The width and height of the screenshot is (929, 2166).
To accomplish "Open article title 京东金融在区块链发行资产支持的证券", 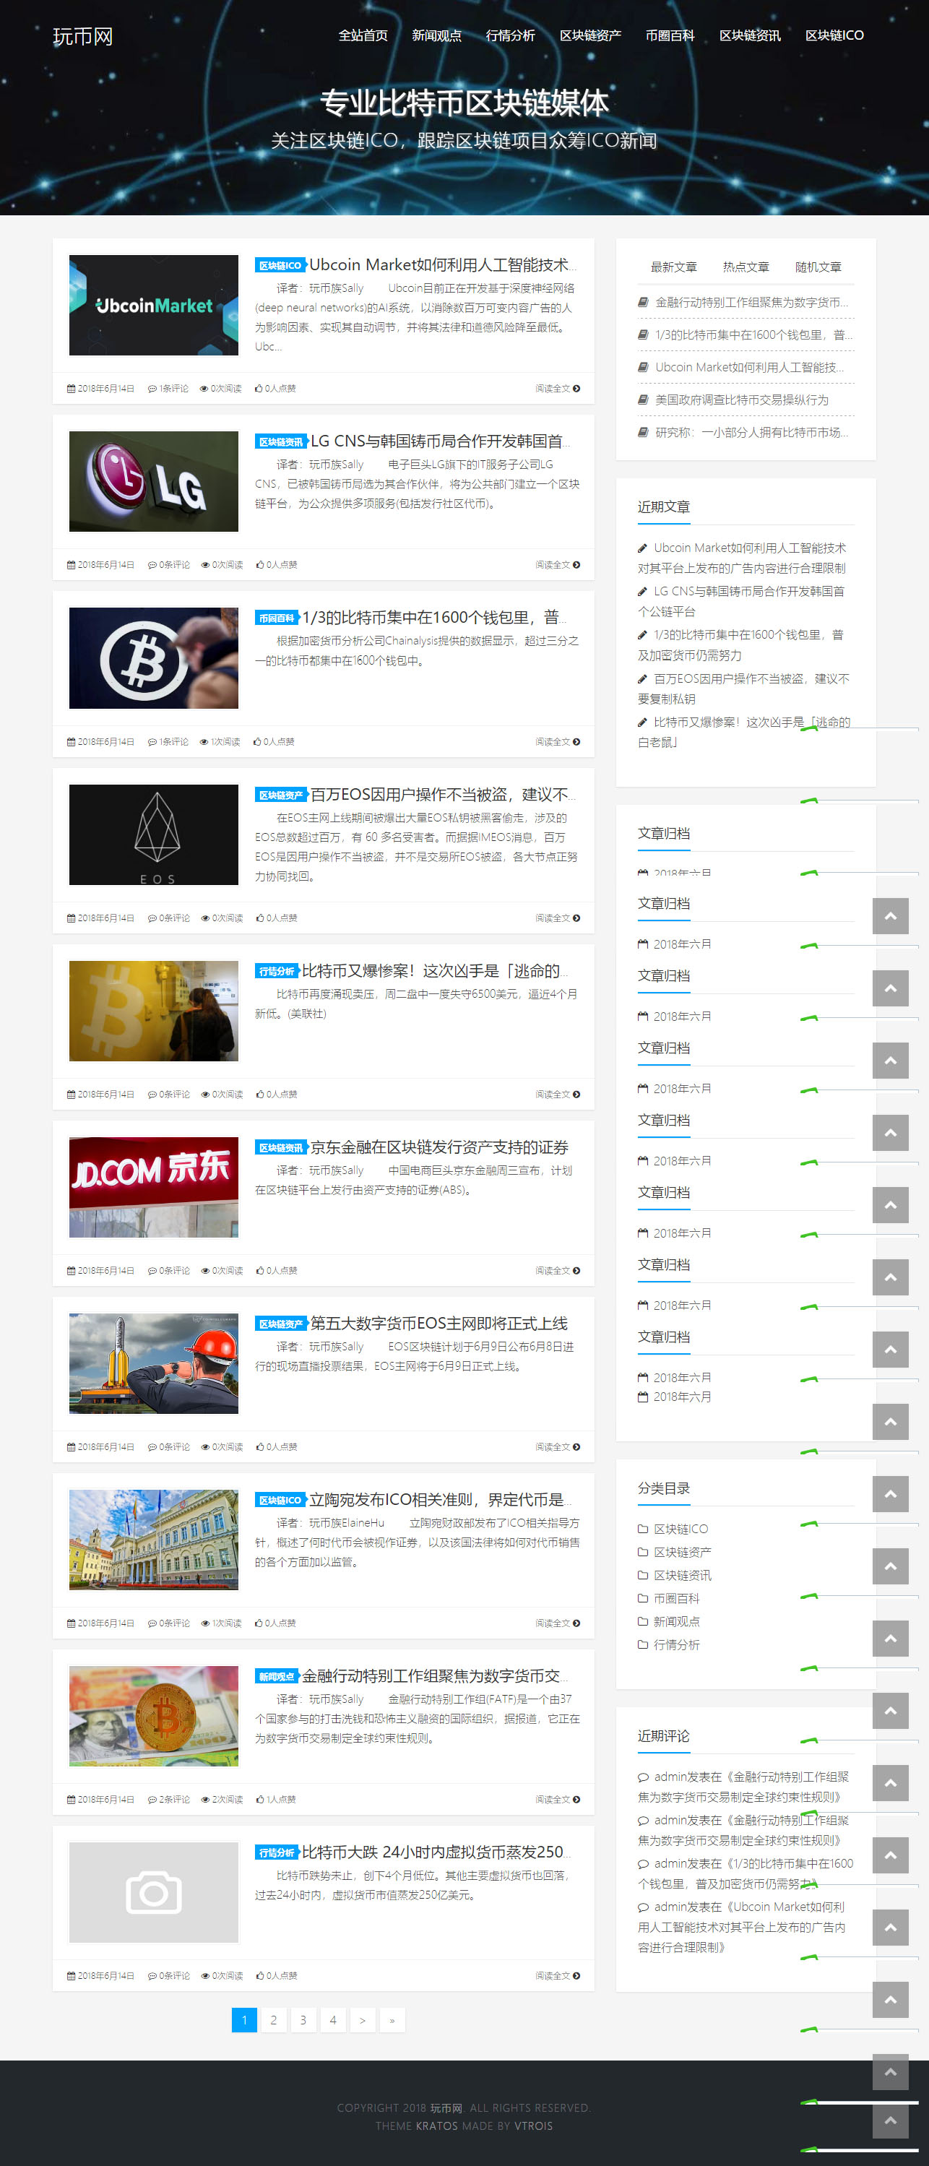I will click(x=440, y=1147).
